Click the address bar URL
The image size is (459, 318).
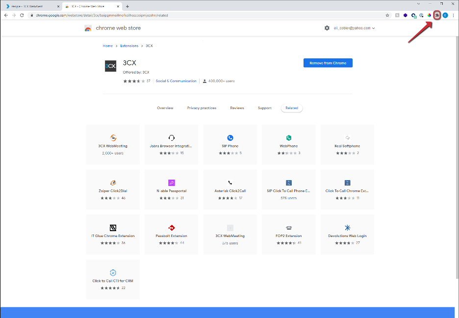click(x=102, y=15)
